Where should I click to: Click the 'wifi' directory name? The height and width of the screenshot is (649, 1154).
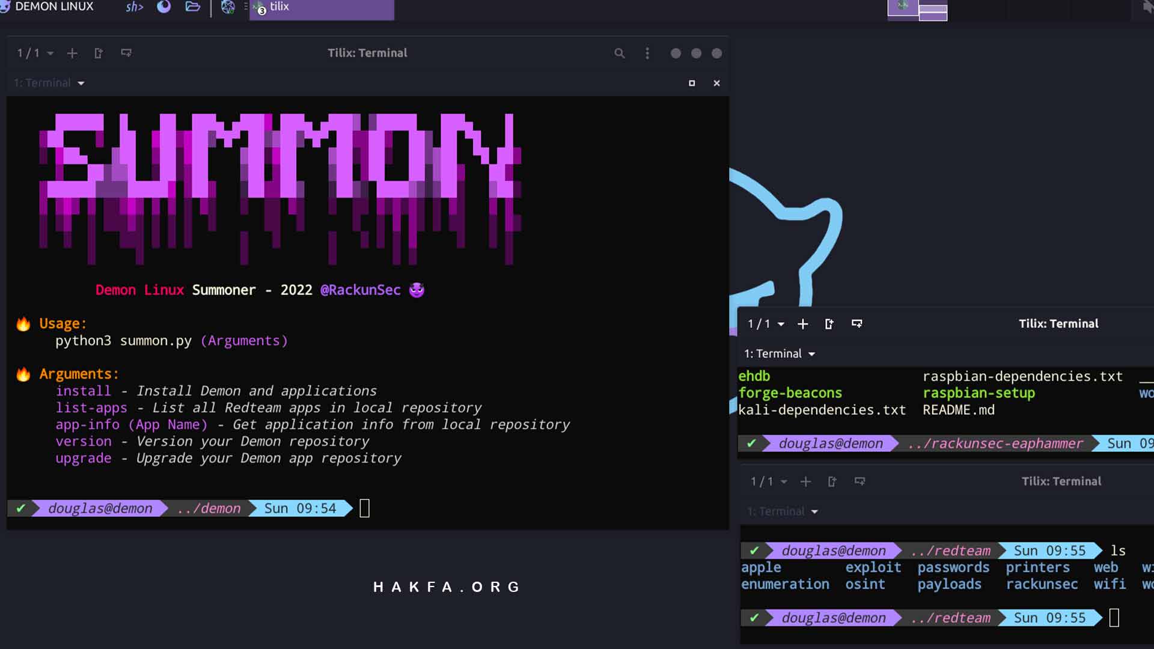click(1110, 584)
